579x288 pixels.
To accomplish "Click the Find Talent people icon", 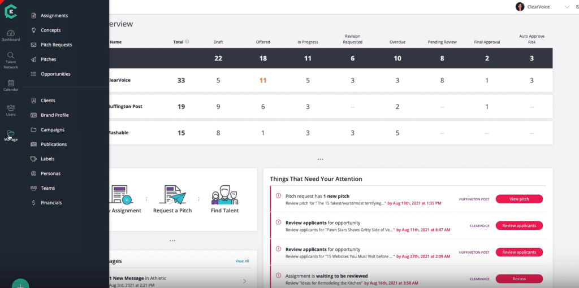I will tap(224, 195).
